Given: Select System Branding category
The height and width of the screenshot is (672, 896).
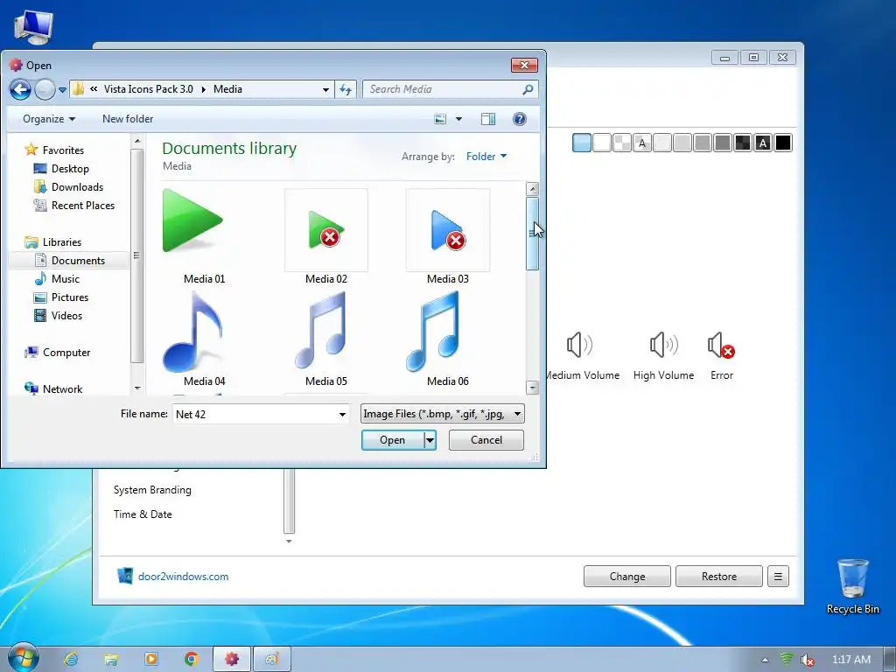Looking at the screenshot, I should (x=152, y=490).
